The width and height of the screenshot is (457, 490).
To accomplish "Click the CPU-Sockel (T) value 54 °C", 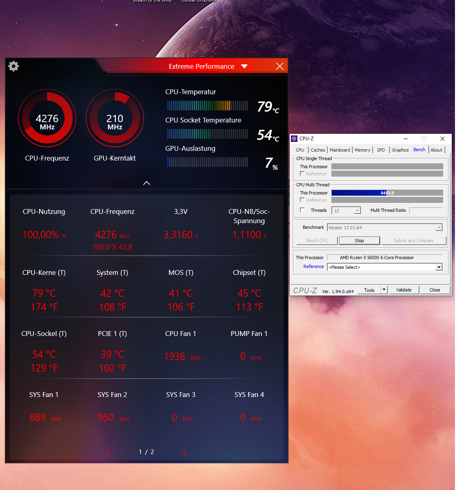I will coord(44,355).
